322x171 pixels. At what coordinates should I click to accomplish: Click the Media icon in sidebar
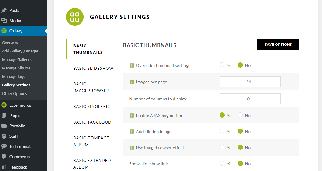[4, 21]
